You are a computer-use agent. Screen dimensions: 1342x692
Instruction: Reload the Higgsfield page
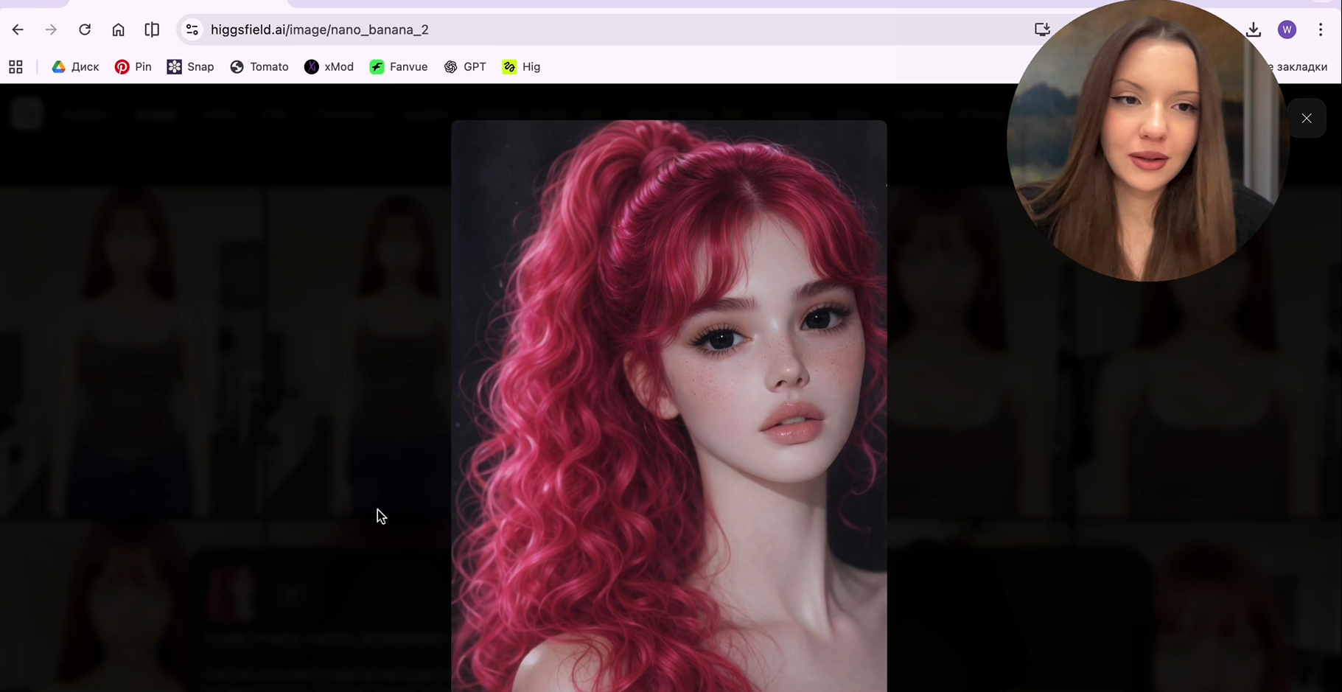pos(85,29)
